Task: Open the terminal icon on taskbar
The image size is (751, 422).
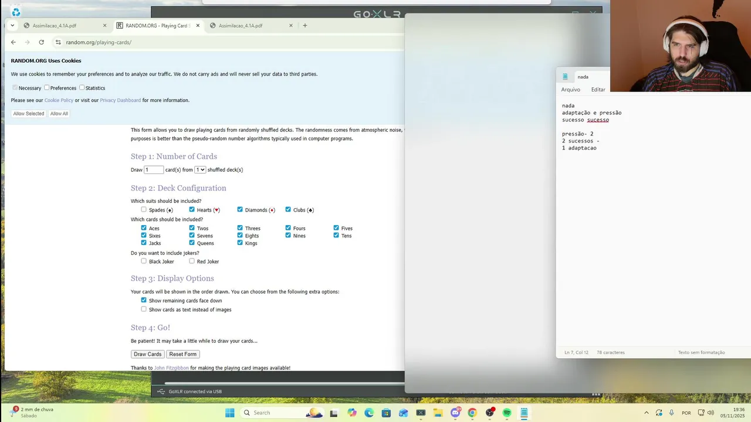Action: pyautogui.click(x=421, y=413)
